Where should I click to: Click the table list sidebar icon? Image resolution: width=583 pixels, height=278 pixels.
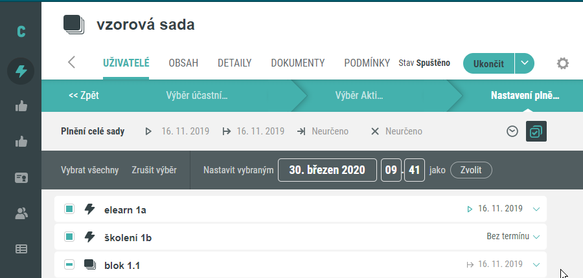pos(21,249)
